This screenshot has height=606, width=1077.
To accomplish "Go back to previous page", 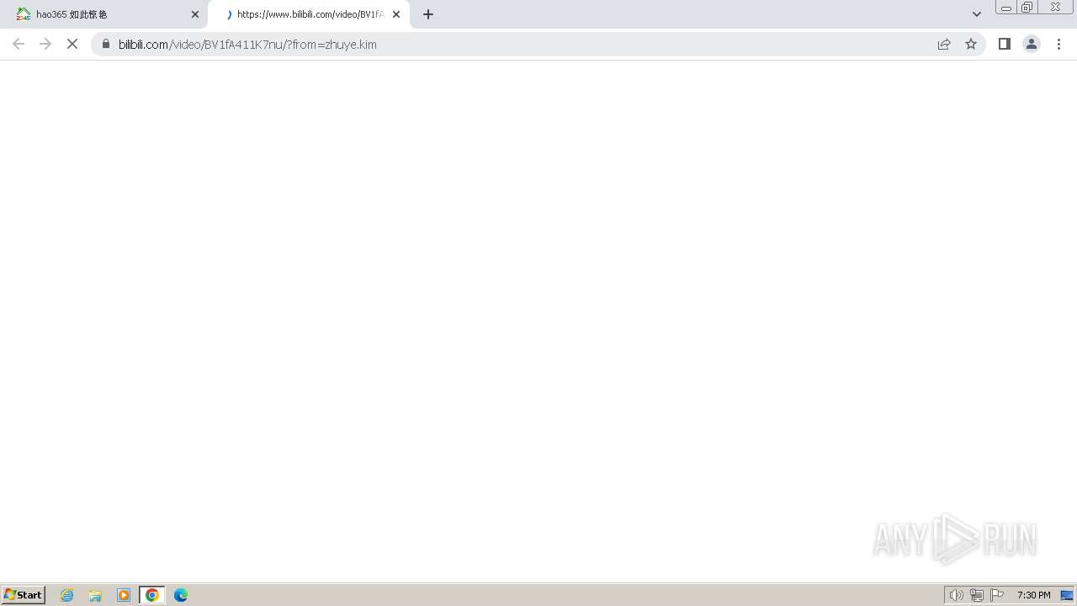I will tap(19, 44).
